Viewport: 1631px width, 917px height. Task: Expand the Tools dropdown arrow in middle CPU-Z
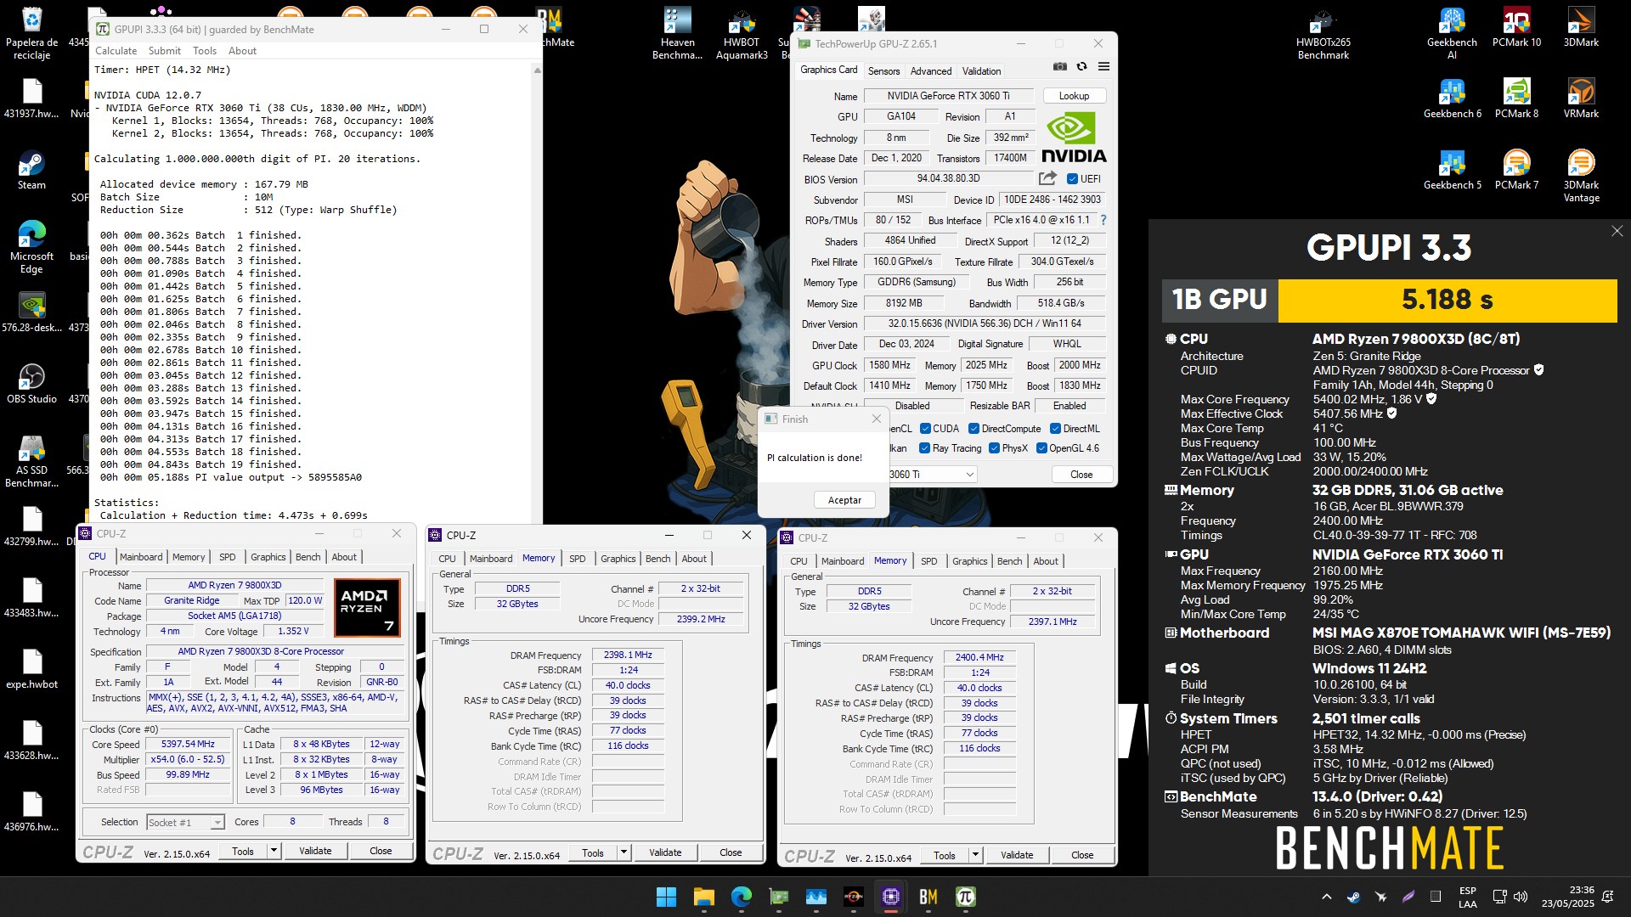click(624, 852)
